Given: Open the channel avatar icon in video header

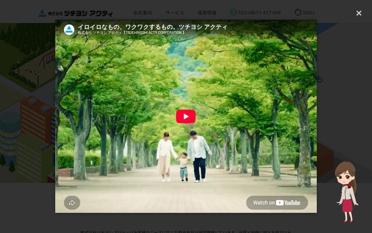Looking at the screenshot, I should 69,30.
